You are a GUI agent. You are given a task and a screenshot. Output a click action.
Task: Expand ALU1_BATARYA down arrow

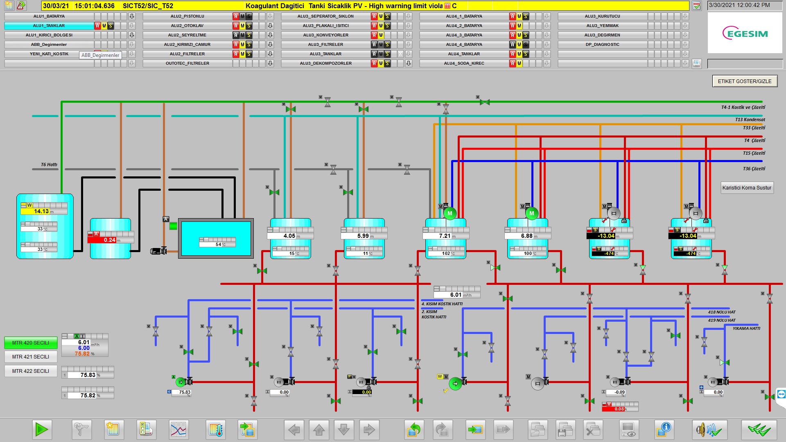132,16
